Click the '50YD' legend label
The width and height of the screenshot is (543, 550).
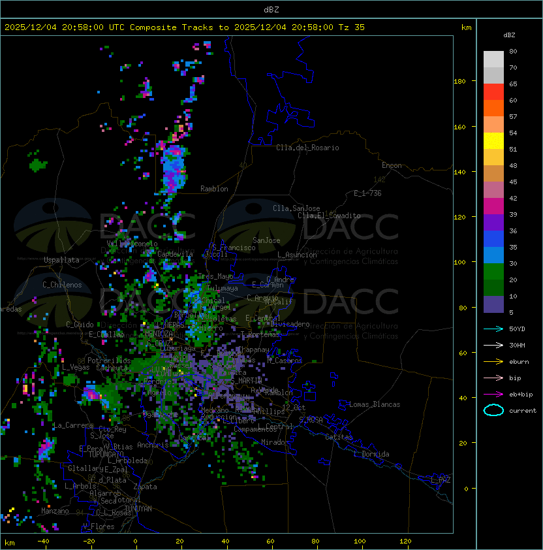(x=517, y=329)
